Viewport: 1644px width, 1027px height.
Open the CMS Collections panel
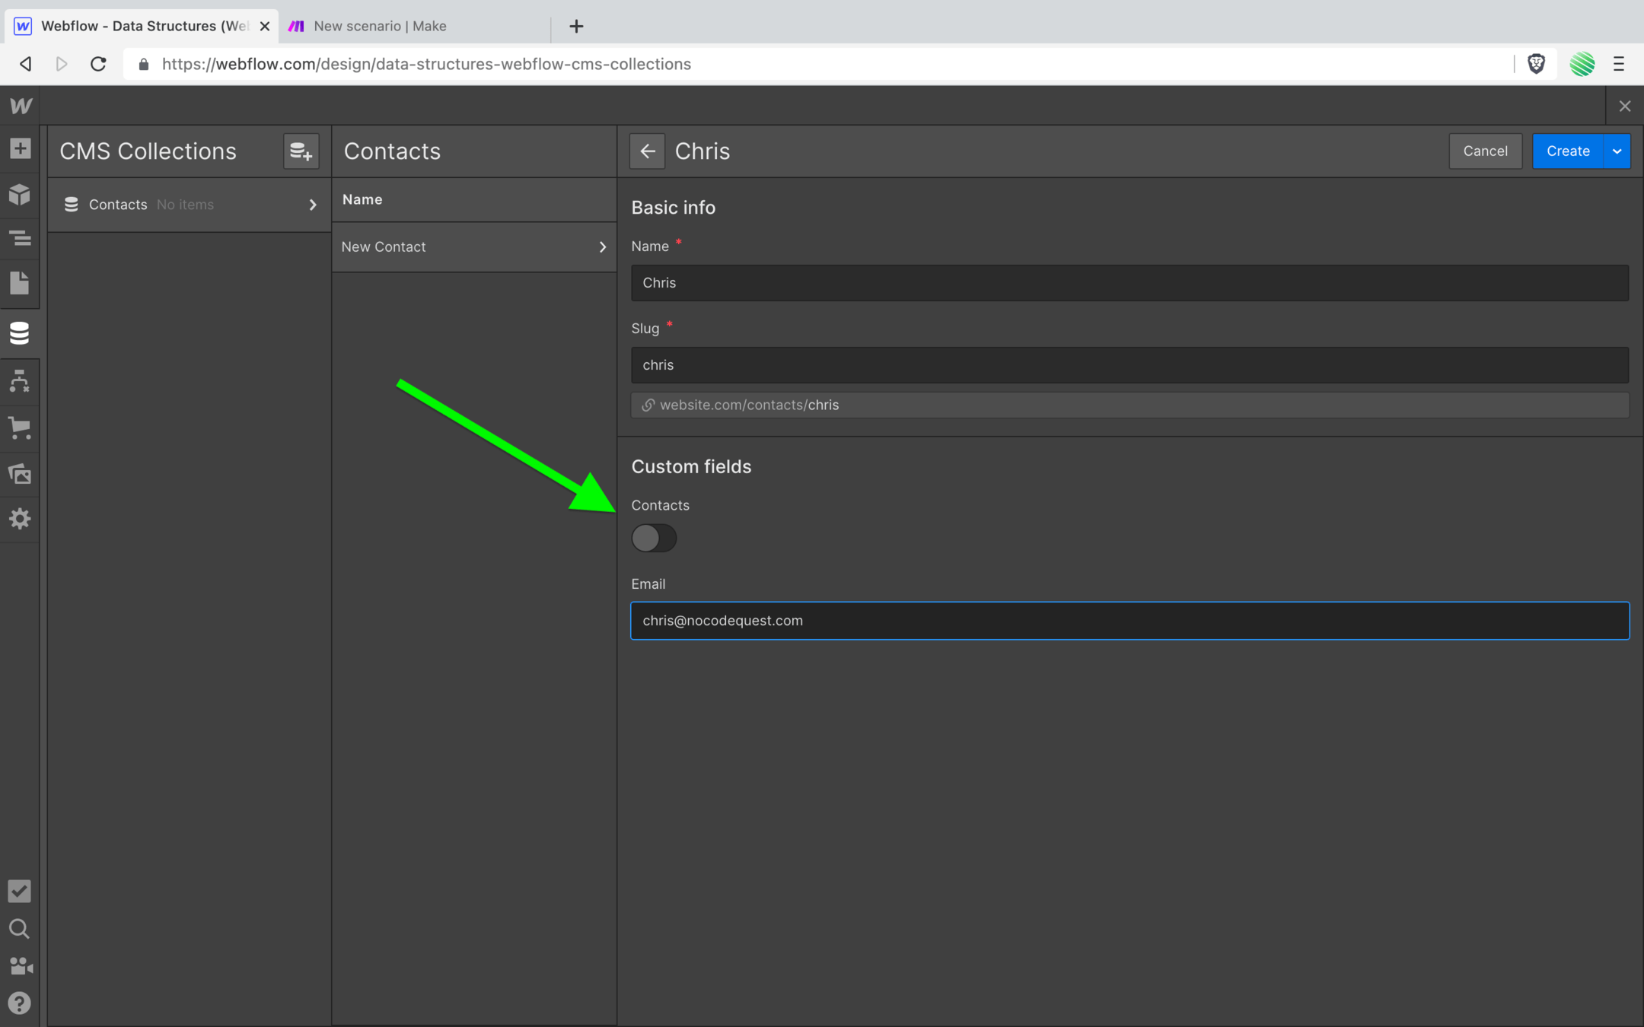pyautogui.click(x=20, y=332)
